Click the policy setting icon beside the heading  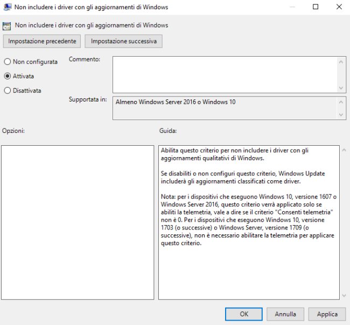click(7, 25)
